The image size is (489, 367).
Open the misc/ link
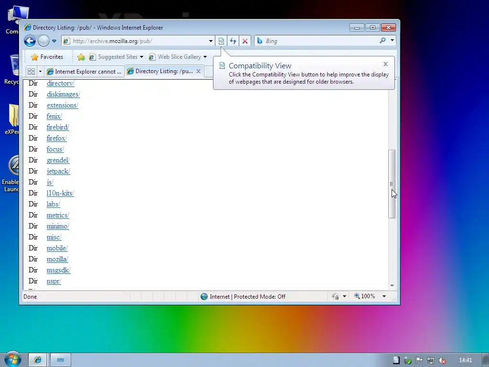[54, 237]
